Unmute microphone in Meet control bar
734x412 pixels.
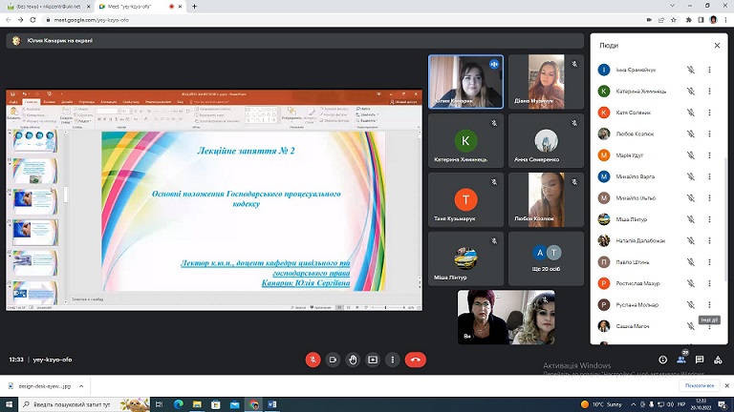[x=313, y=360]
